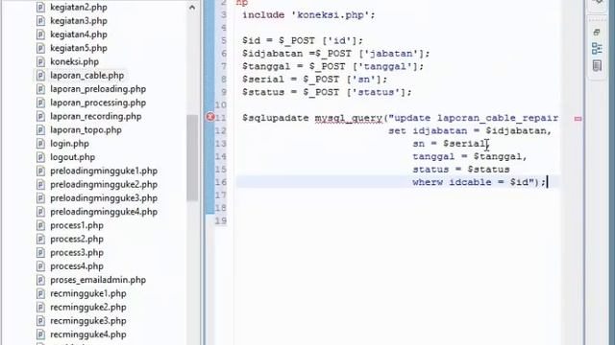
Task: Select process3.php file
Action: point(77,253)
